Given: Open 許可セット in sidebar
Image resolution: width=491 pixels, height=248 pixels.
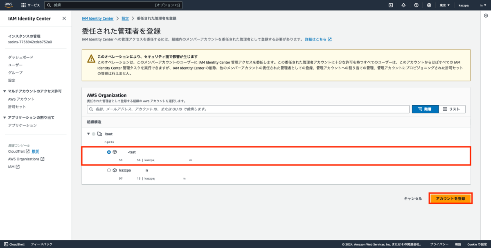Looking at the screenshot, I should 17,107.
